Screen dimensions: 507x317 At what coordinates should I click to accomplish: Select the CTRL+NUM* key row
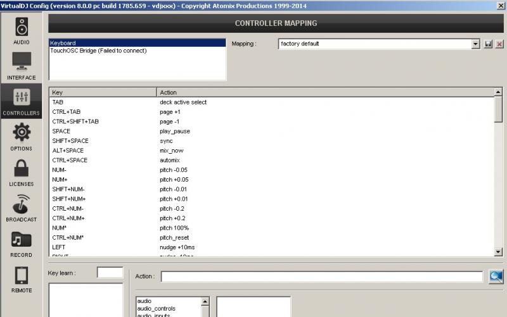(x=272, y=237)
